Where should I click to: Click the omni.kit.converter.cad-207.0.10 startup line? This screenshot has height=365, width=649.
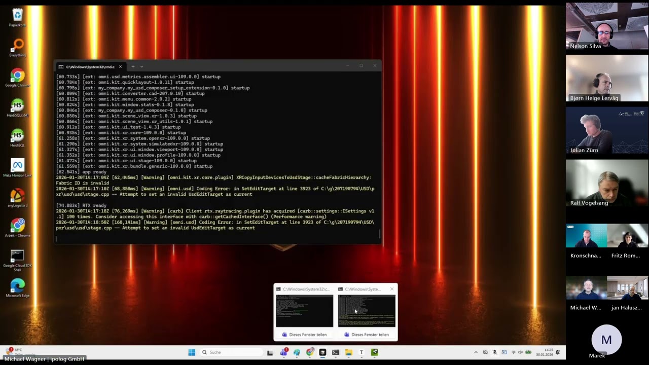[x=130, y=93]
